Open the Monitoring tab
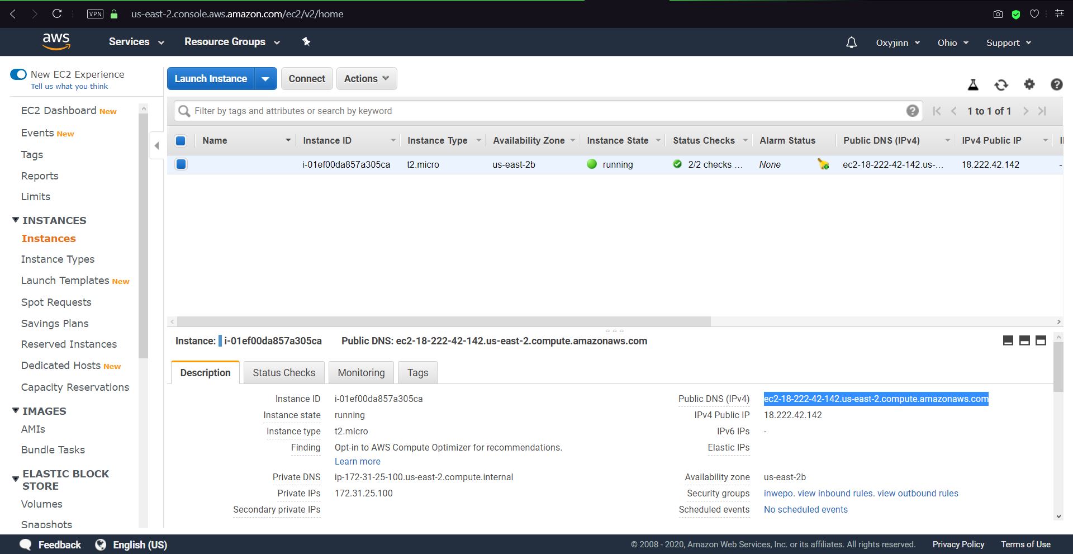This screenshot has height=554, width=1073. click(361, 373)
